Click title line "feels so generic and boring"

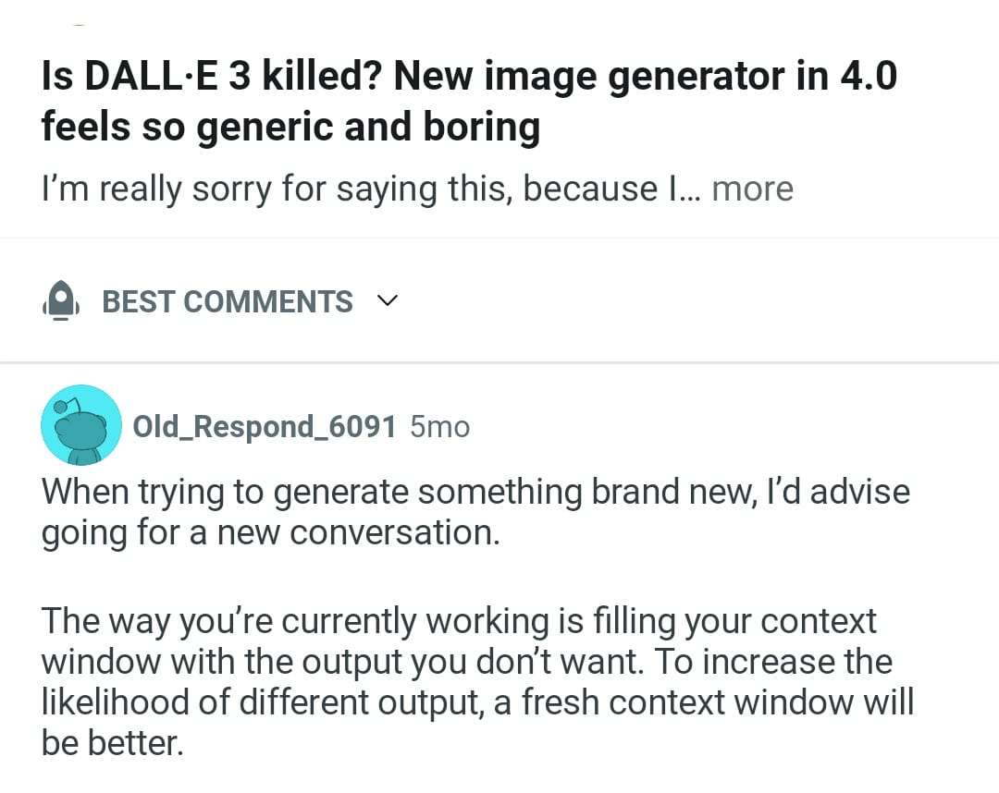290,126
